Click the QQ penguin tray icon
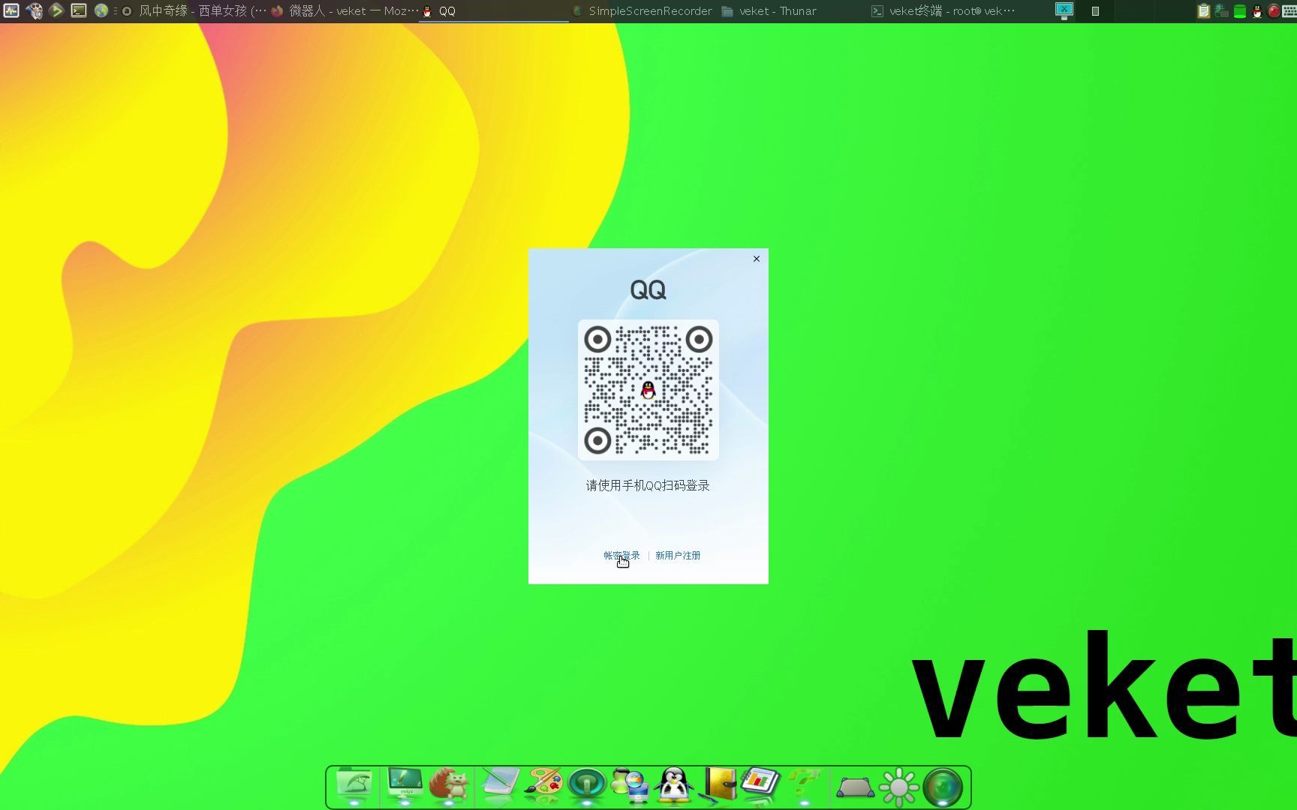 point(1257,11)
